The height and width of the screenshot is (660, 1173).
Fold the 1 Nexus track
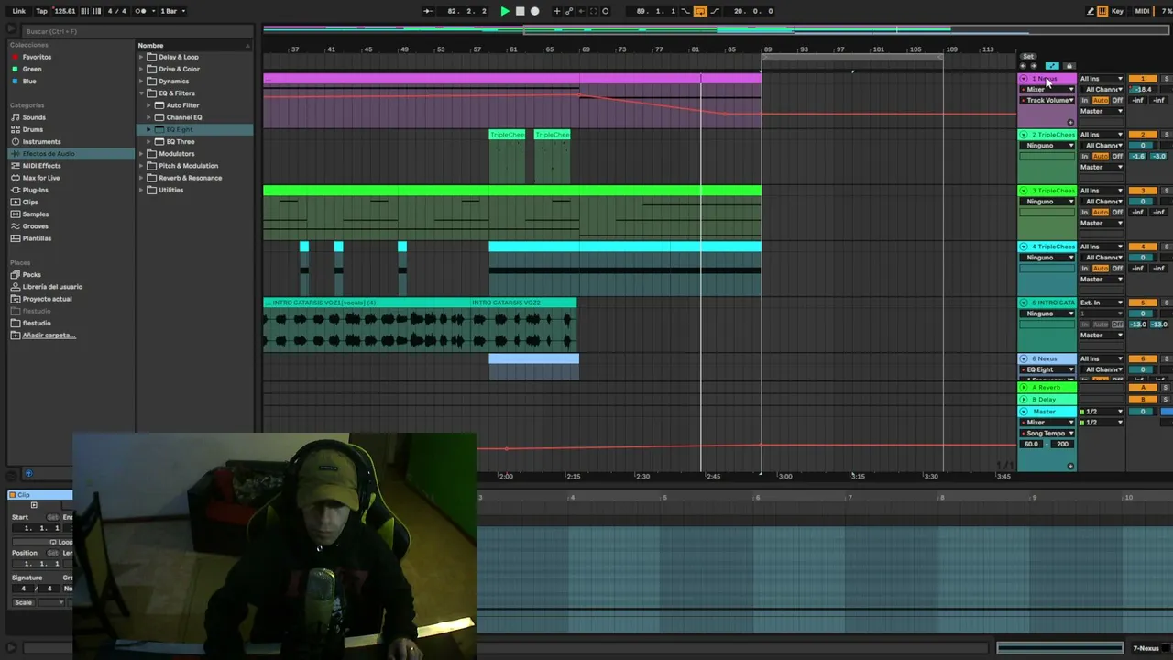point(1024,79)
